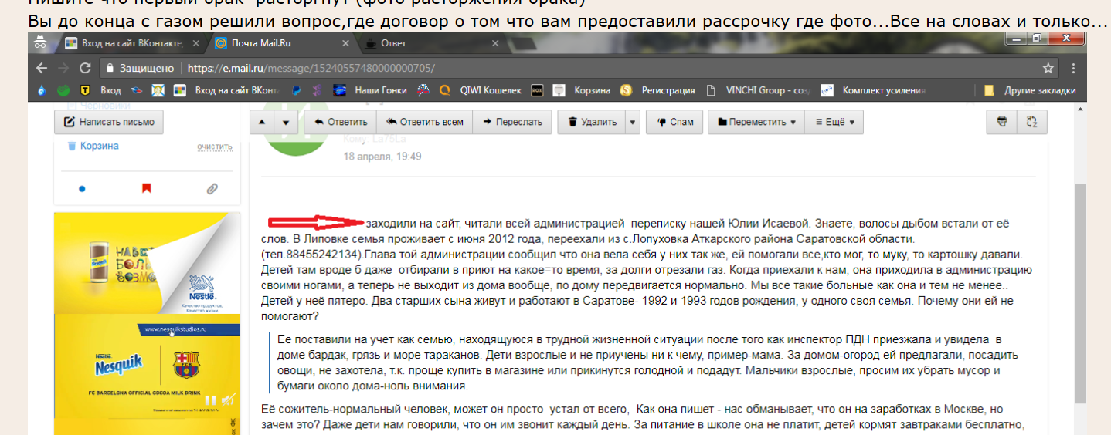This screenshot has height=435, width=1111.
Task: Click the site security lock icon
Action: (x=109, y=68)
